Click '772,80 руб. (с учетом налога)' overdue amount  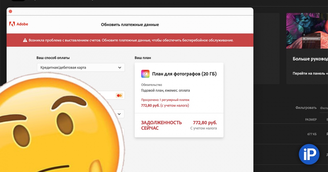(x=165, y=105)
